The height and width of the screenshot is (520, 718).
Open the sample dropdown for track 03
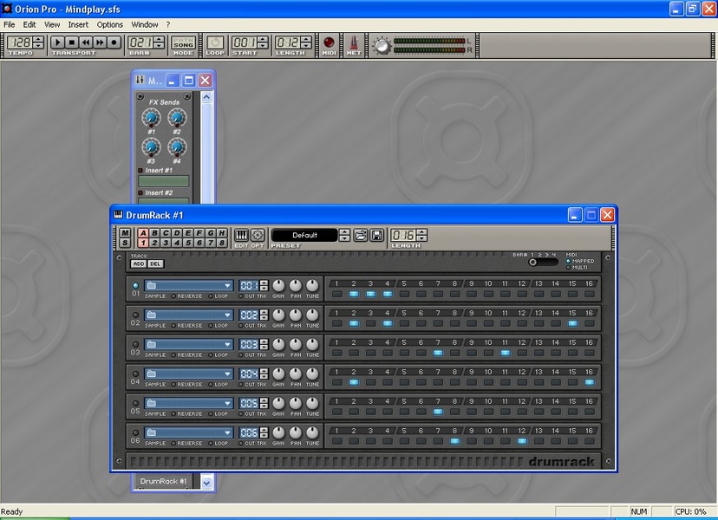pyautogui.click(x=228, y=342)
